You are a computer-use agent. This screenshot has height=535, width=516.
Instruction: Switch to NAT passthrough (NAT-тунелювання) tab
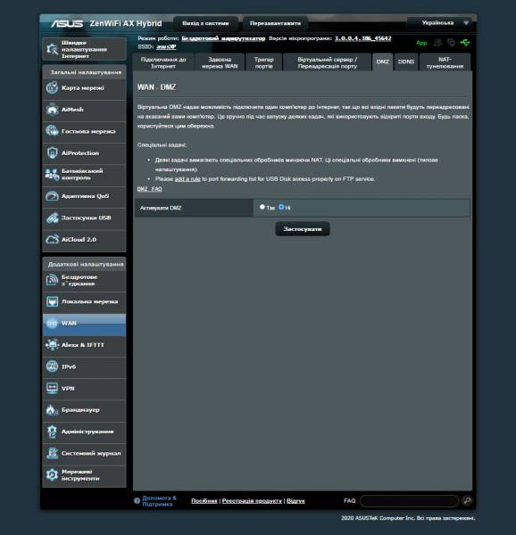[445, 62]
